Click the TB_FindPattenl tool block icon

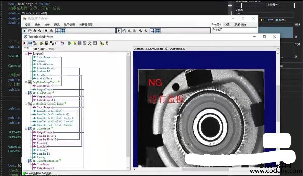point(30,93)
